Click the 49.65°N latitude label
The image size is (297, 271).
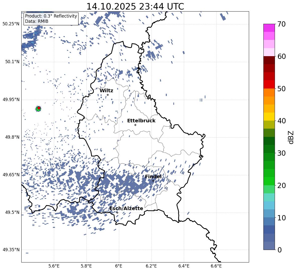click(11, 175)
